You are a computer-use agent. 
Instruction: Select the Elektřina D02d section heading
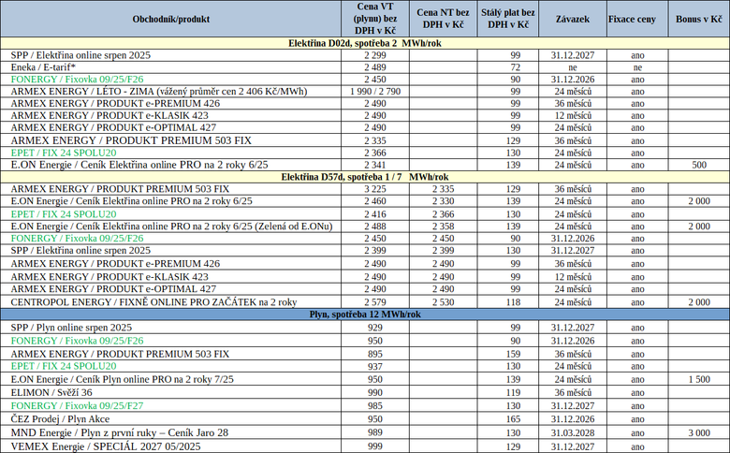(x=365, y=43)
